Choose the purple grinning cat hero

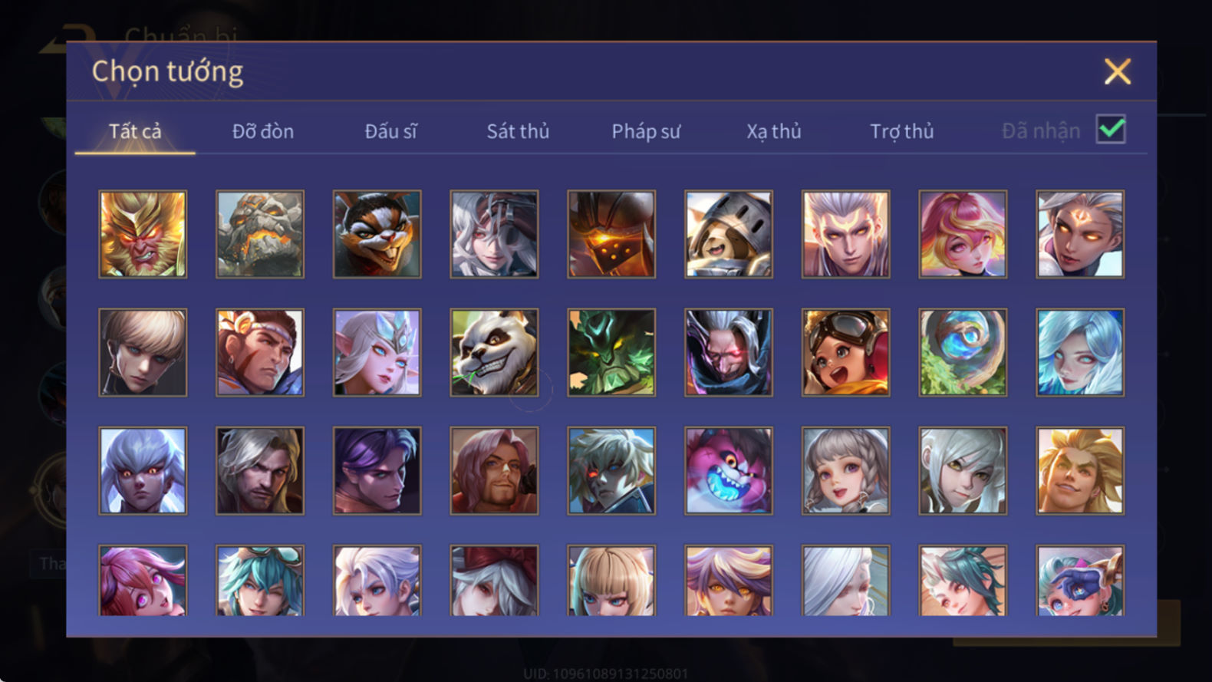(x=729, y=470)
